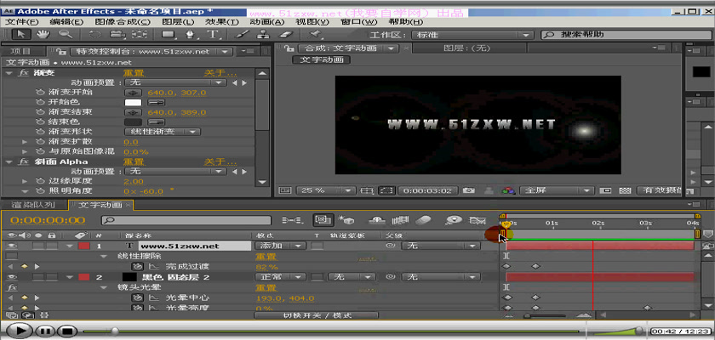The image size is (715, 340).
Task: Select the arrow Selection tool
Action: point(21,34)
